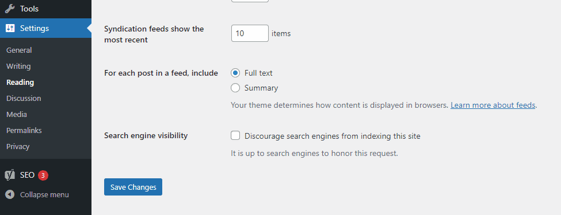This screenshot has width=561, height=215.
Task: Click the Tools wrench icon
Action: pyautogui.click(x=10, y=9)
